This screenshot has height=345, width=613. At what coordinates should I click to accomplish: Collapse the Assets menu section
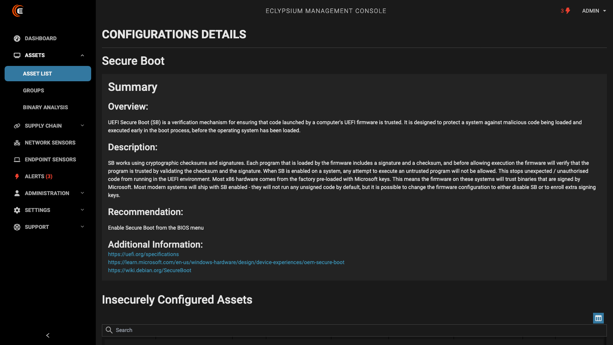click(82, 55)
